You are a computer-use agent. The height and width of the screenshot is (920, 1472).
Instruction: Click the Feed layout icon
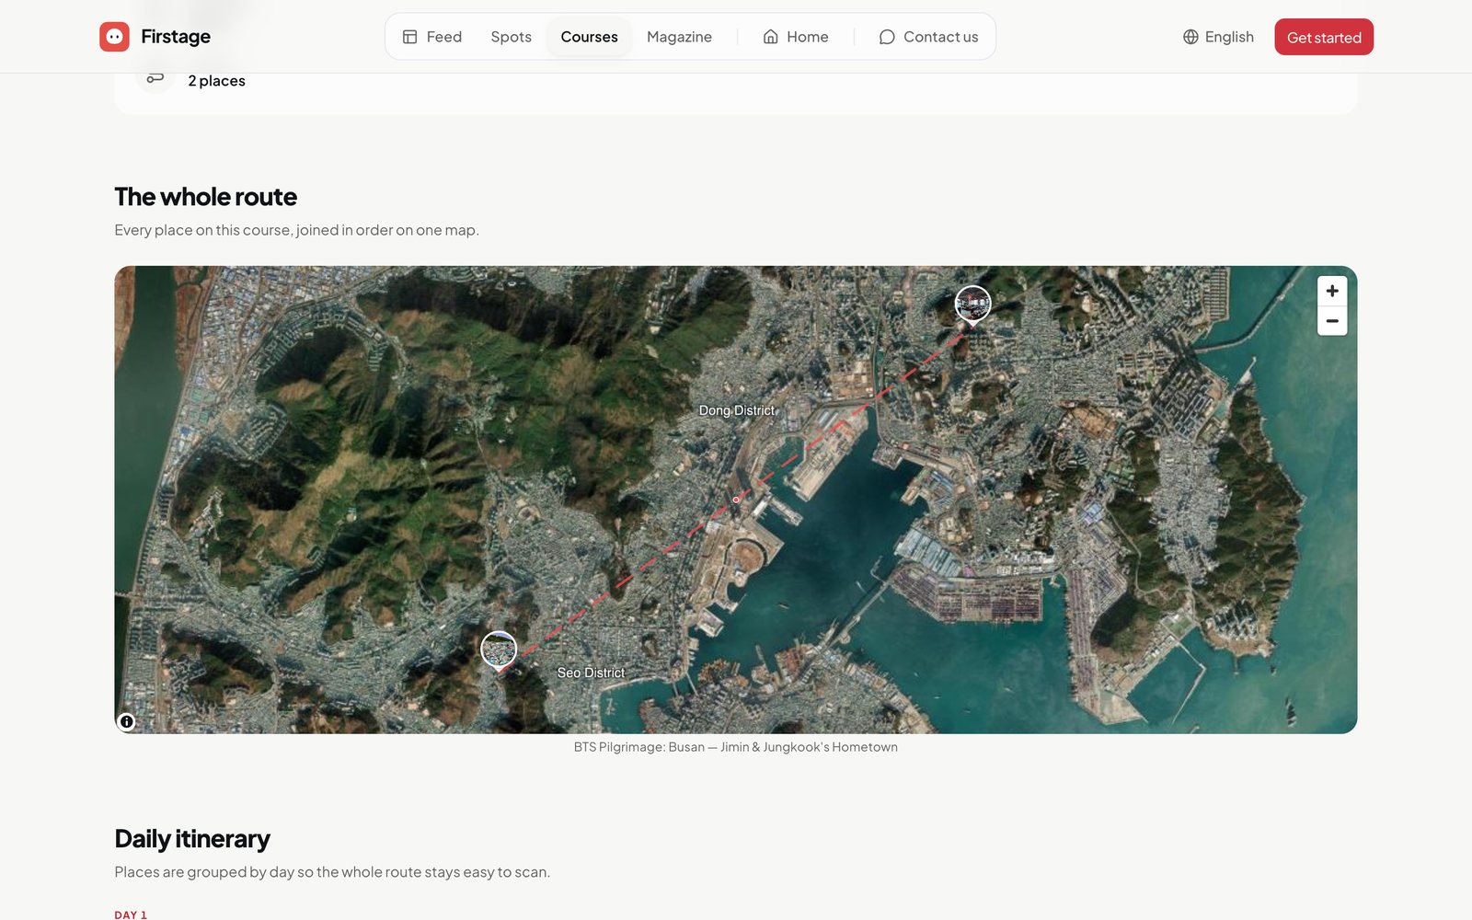(410, 37)
